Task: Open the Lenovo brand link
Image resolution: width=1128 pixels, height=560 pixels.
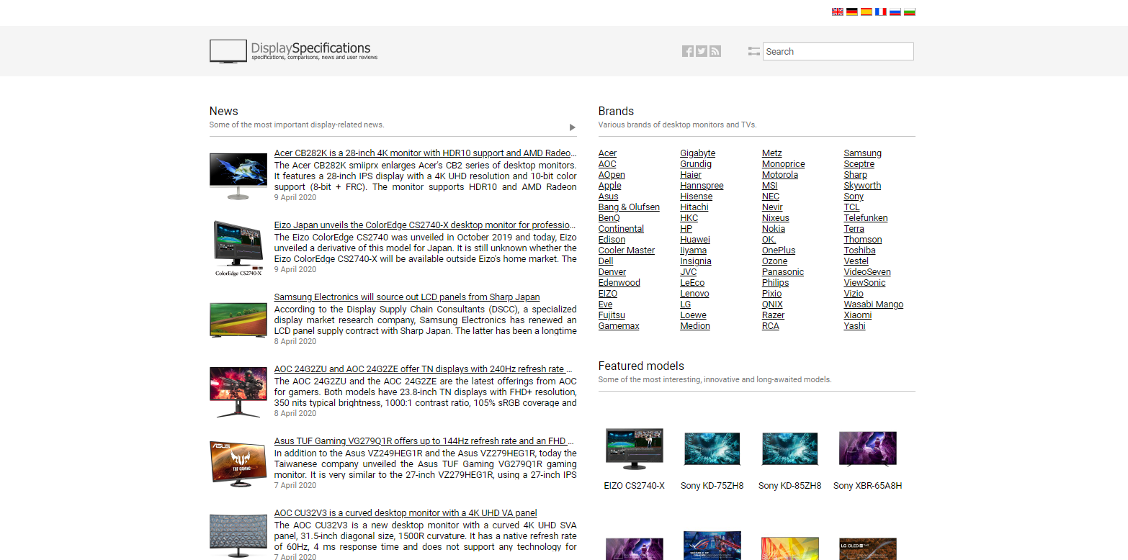Action: tap(695, 294)
